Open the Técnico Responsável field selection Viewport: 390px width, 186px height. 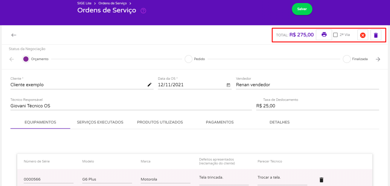[131, 106]
